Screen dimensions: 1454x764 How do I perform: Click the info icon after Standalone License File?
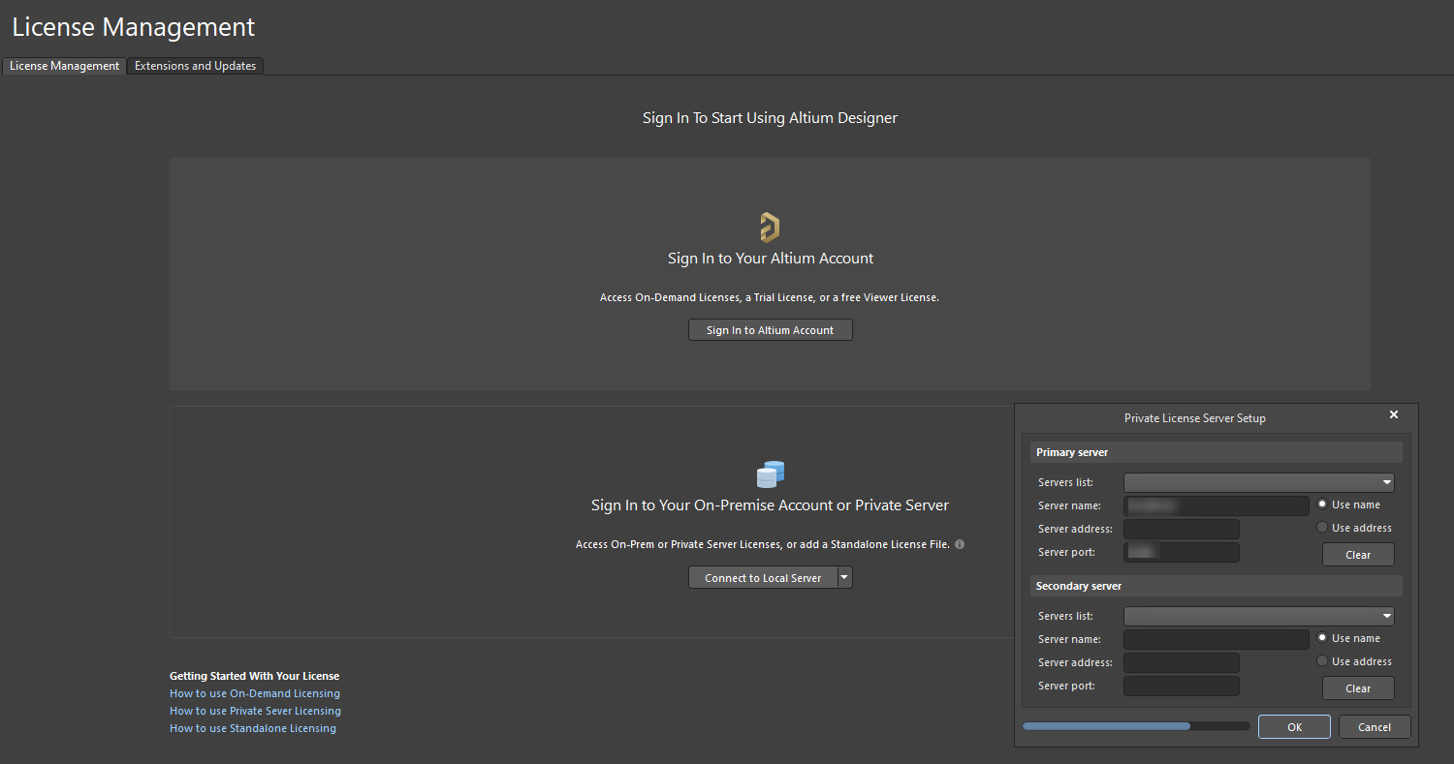tap(960, 544)
